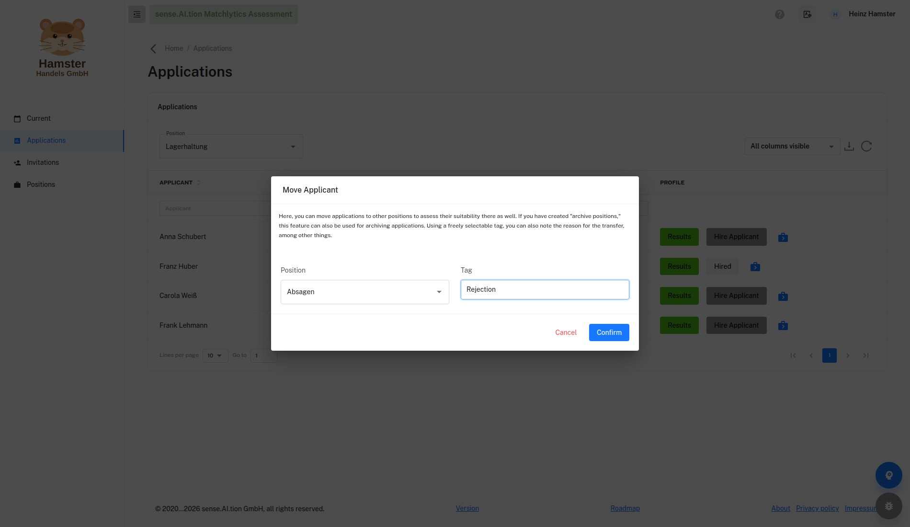Open Current in the sidebar

(62, 118)
